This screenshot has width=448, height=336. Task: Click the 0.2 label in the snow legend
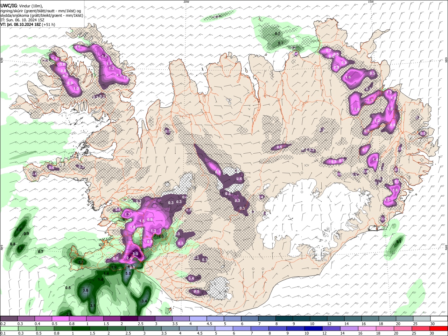click(x=3, y=324)
